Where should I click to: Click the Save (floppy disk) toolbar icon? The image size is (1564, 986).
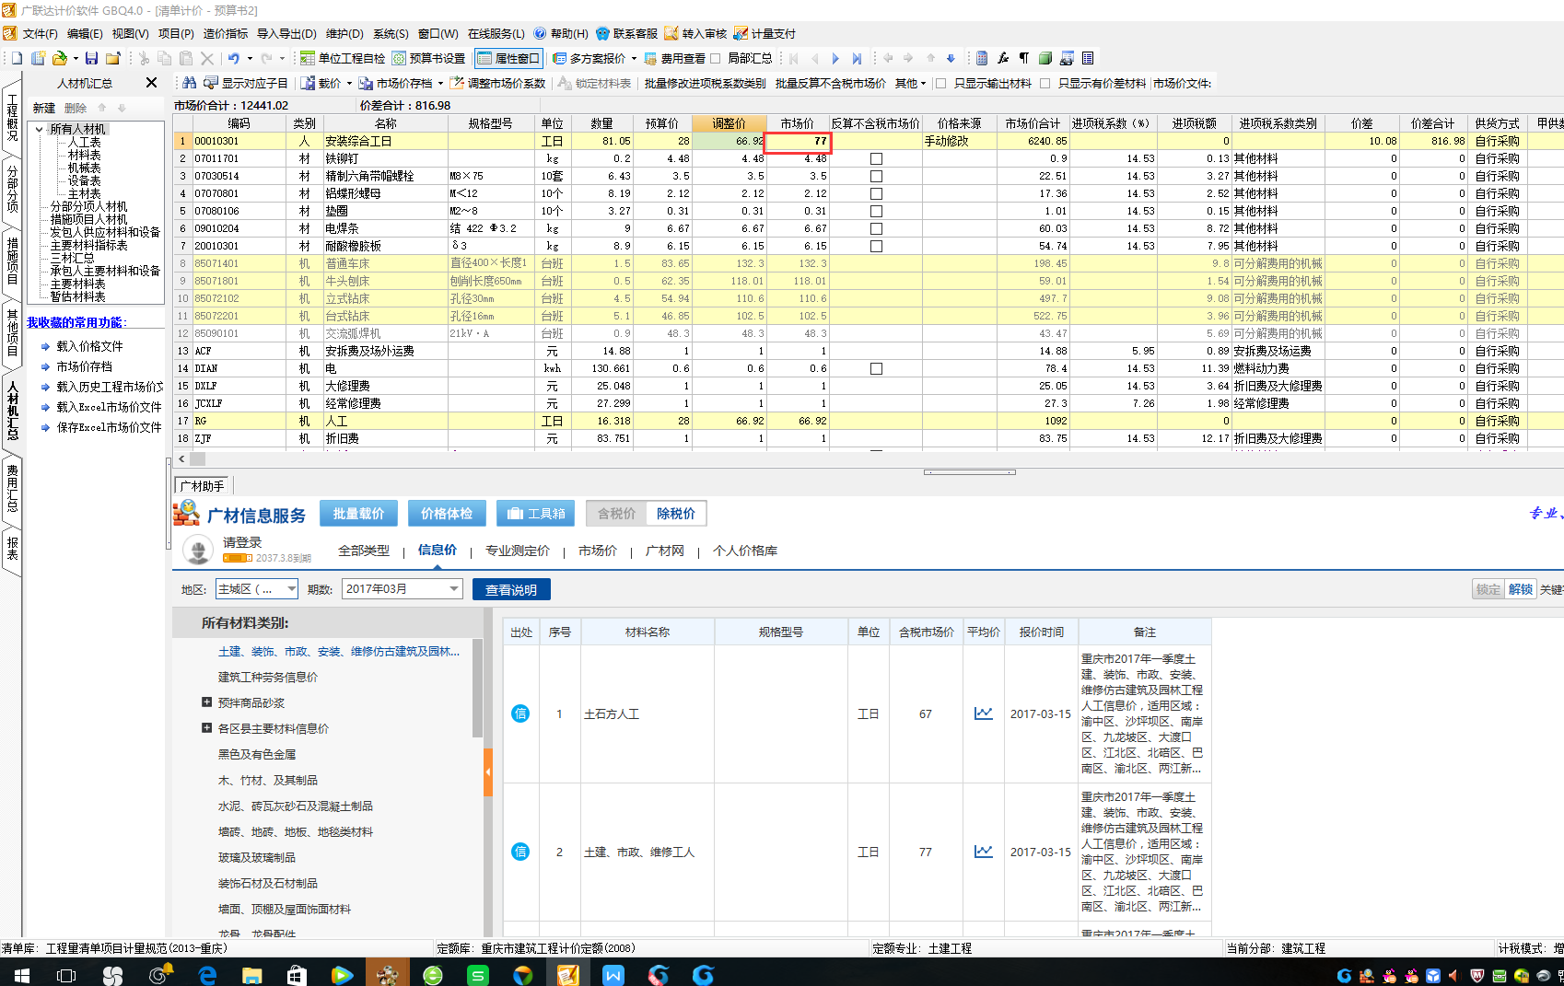[x=91, y=58]
